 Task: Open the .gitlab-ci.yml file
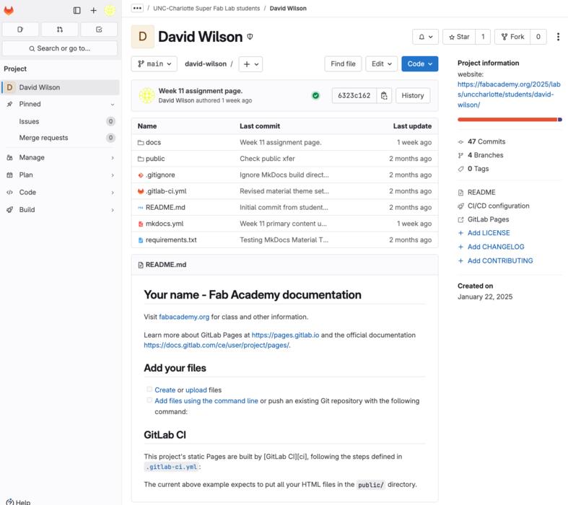[x=166, y=191]
